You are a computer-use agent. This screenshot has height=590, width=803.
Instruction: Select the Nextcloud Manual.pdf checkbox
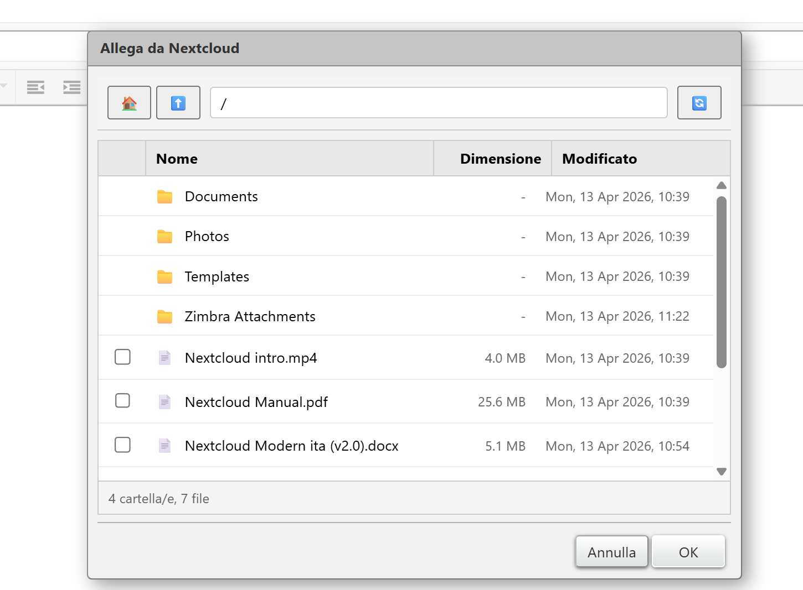(122, 401)
